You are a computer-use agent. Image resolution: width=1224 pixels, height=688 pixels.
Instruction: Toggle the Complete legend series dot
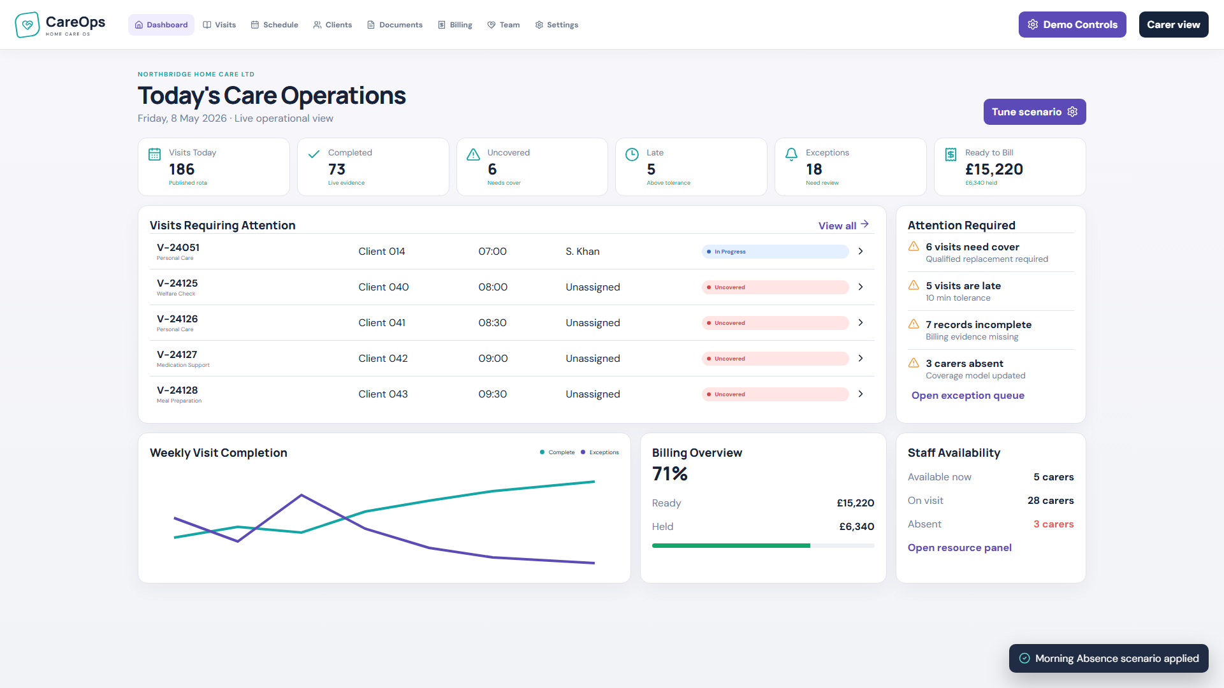pos(542,452)
